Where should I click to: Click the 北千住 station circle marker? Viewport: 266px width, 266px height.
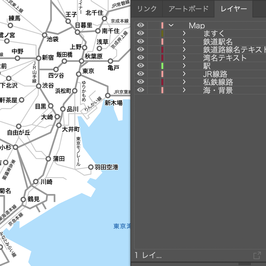[x=104, y=19]
